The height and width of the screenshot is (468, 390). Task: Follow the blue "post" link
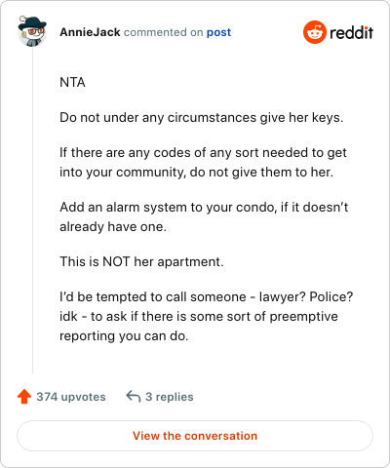pyautogui.click(x=218, y=32)
